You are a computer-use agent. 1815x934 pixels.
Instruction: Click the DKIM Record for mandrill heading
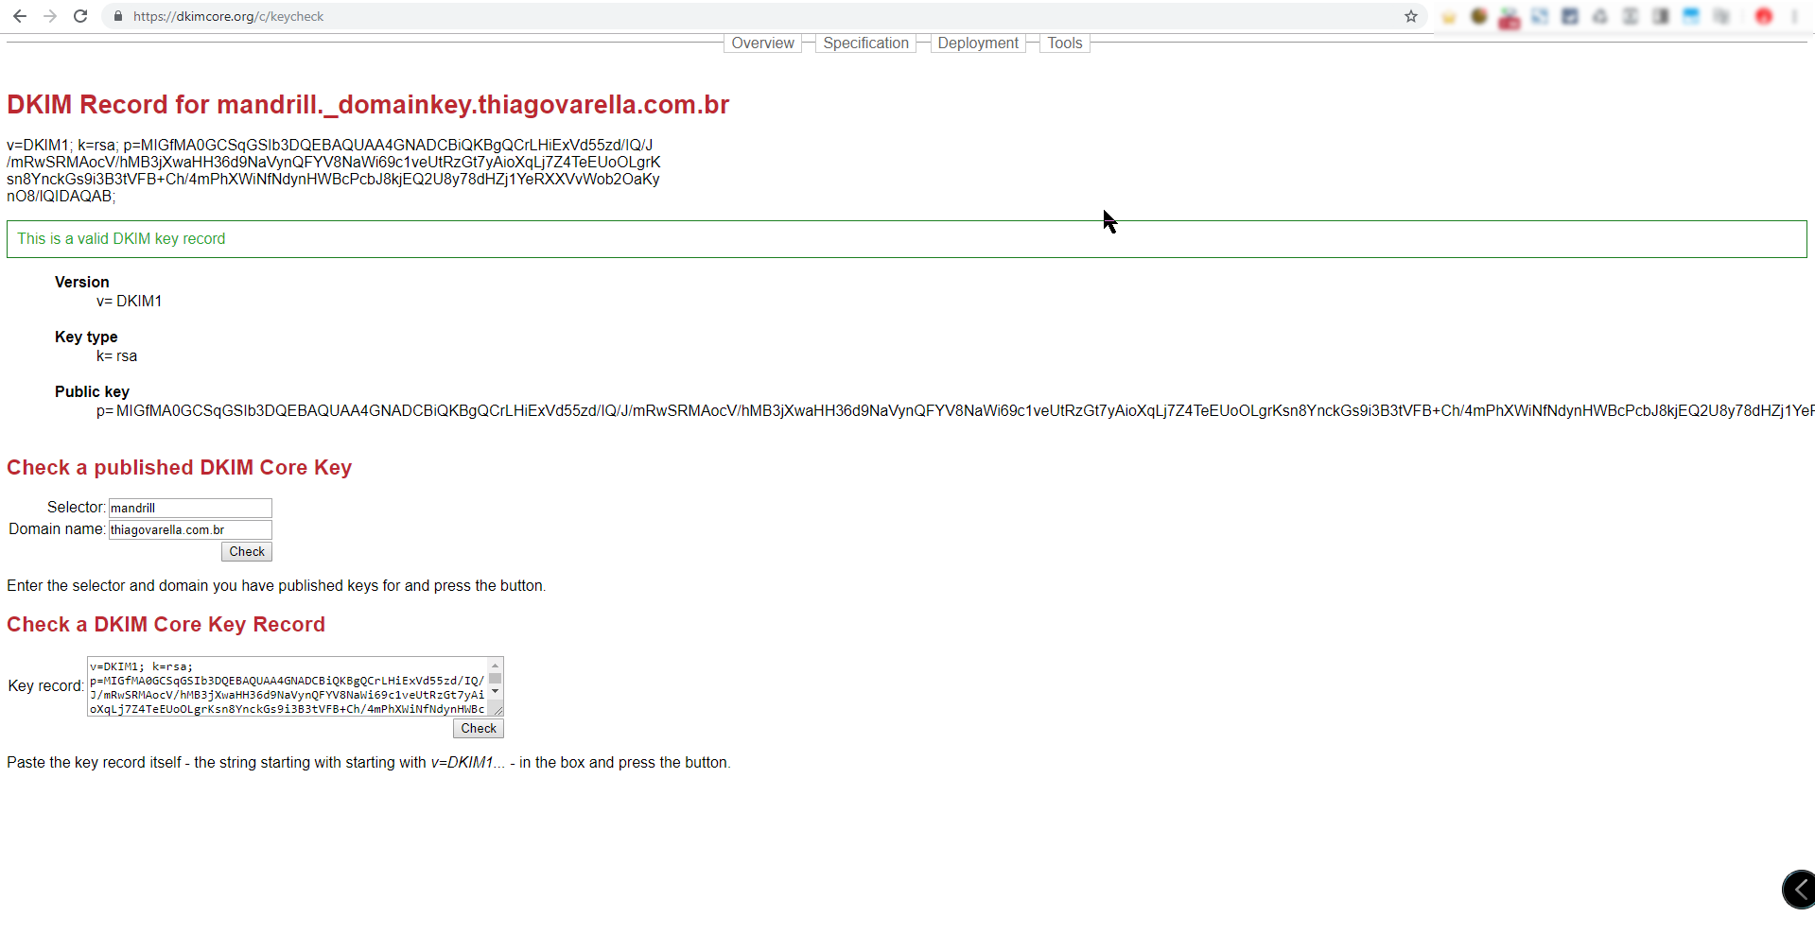368,104
